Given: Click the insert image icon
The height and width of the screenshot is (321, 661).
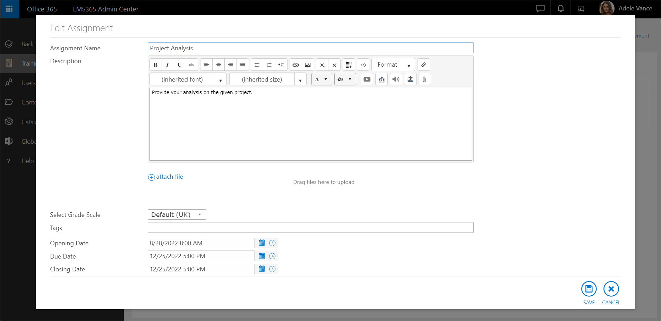Looking at the screenshot, I should [308, 65].
